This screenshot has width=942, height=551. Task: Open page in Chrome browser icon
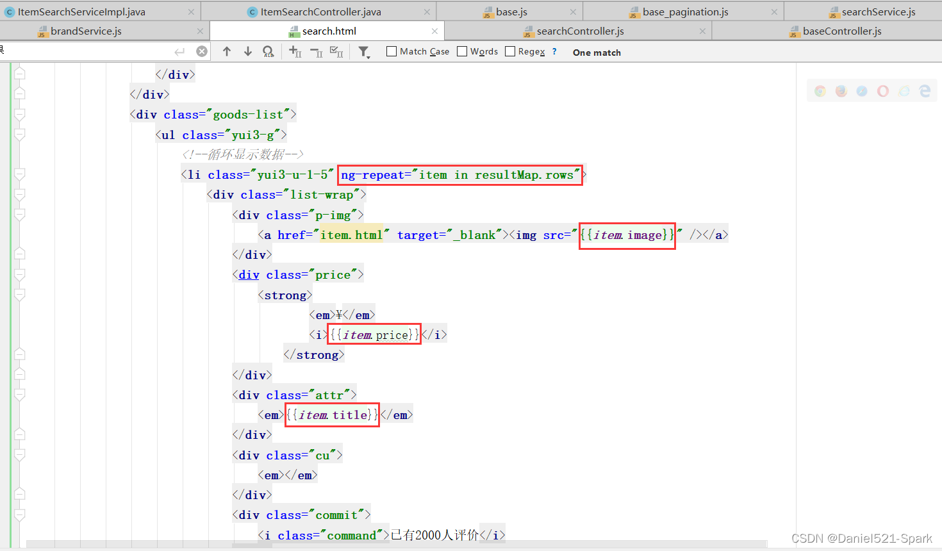pos(820,92)
